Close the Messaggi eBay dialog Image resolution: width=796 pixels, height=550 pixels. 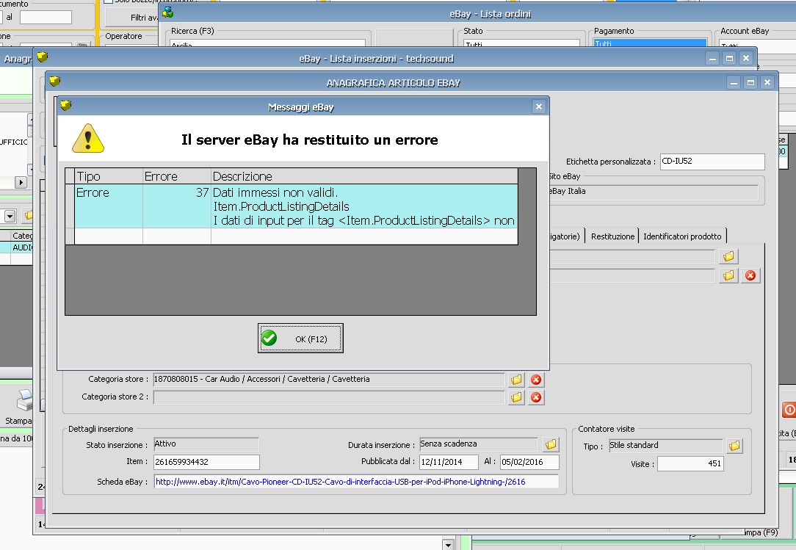pos(538,106)
